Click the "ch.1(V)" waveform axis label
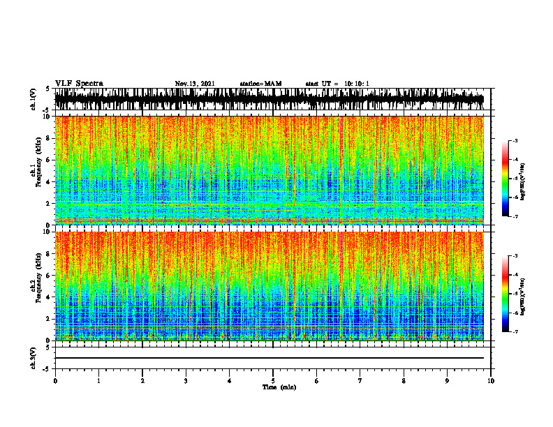The height and width of the screenshot is (427, 553). click(x=34, y=99)
